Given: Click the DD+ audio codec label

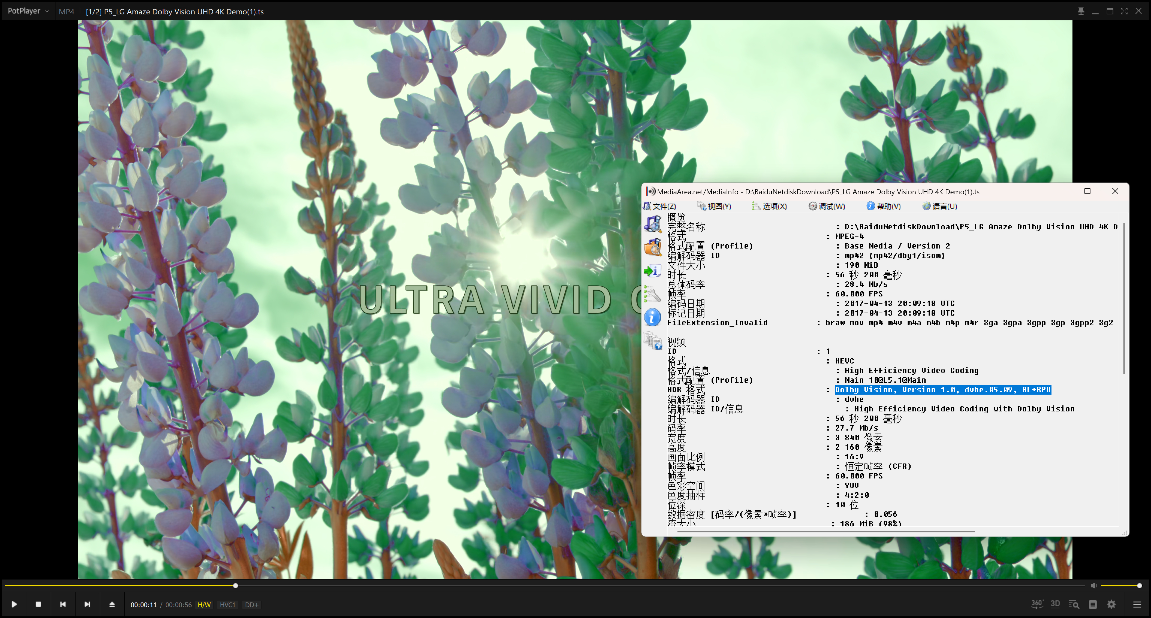Looking at the screenshot, I should [251, 605].
